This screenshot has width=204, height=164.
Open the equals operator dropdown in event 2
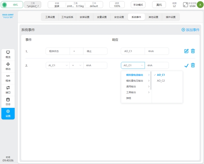coord(77,65)
